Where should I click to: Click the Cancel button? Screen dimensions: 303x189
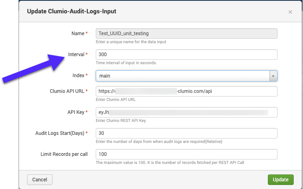coord(40,180)
